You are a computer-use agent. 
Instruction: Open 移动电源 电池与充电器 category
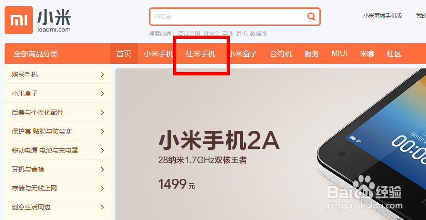pyautogui.click(x=58, y=150)
